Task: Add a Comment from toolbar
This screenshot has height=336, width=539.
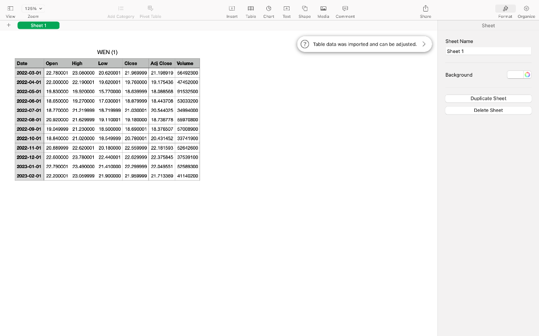Action: [x=345, y=8]
